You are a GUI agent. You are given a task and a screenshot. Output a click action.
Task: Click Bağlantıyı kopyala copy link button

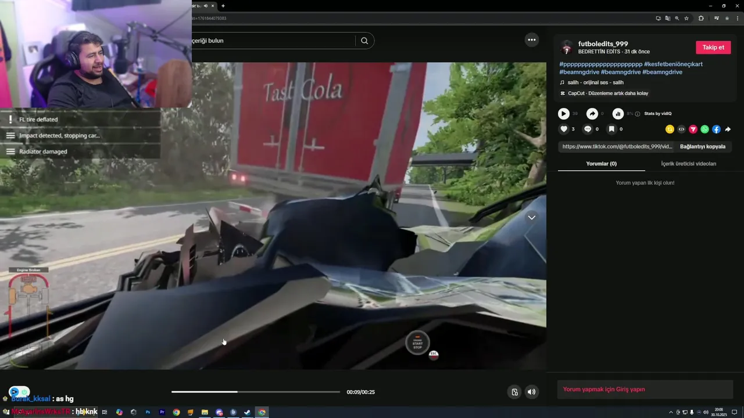(703, 147)
